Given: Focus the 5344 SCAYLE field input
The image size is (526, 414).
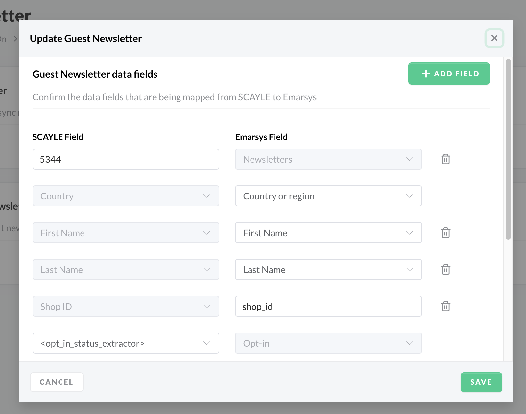Looking at the screenshot, I should (x=126, y=159).
